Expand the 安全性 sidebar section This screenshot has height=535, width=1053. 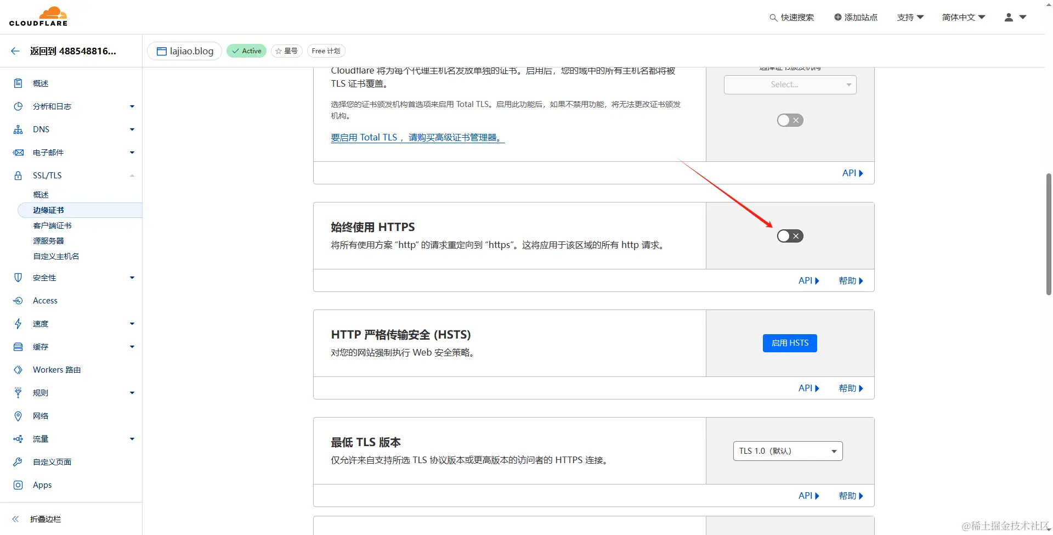pos(132,278)
